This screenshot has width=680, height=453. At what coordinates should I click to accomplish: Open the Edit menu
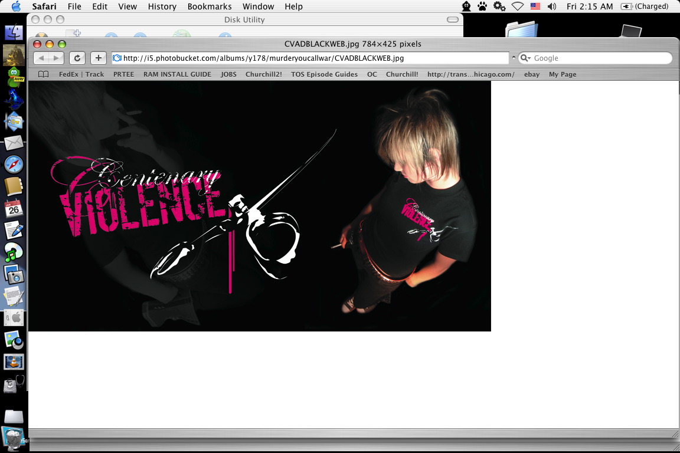100,6
